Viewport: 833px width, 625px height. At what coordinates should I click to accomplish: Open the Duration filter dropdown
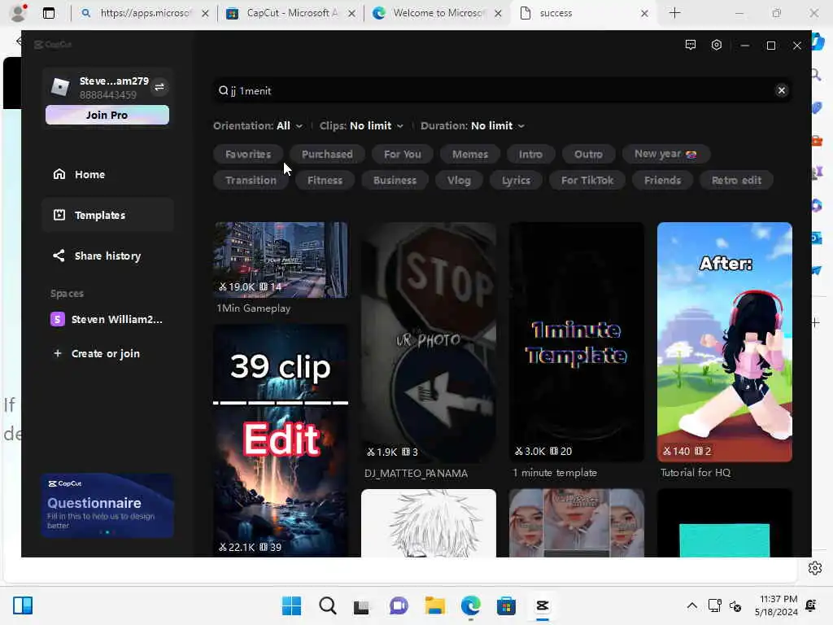pyautogui.click(x=473, y=126)
